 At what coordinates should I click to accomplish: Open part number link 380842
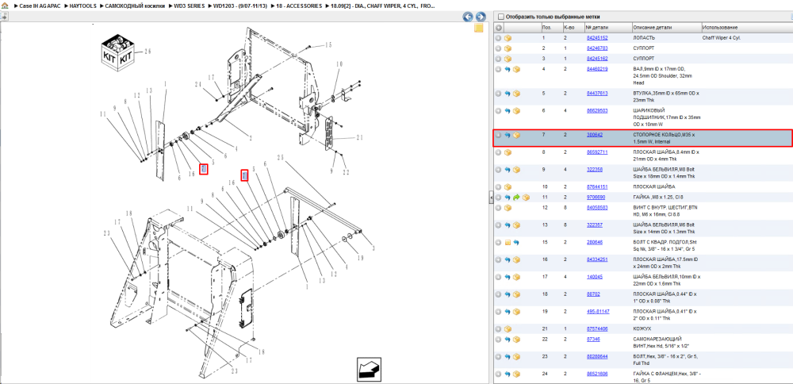[595, 135]
